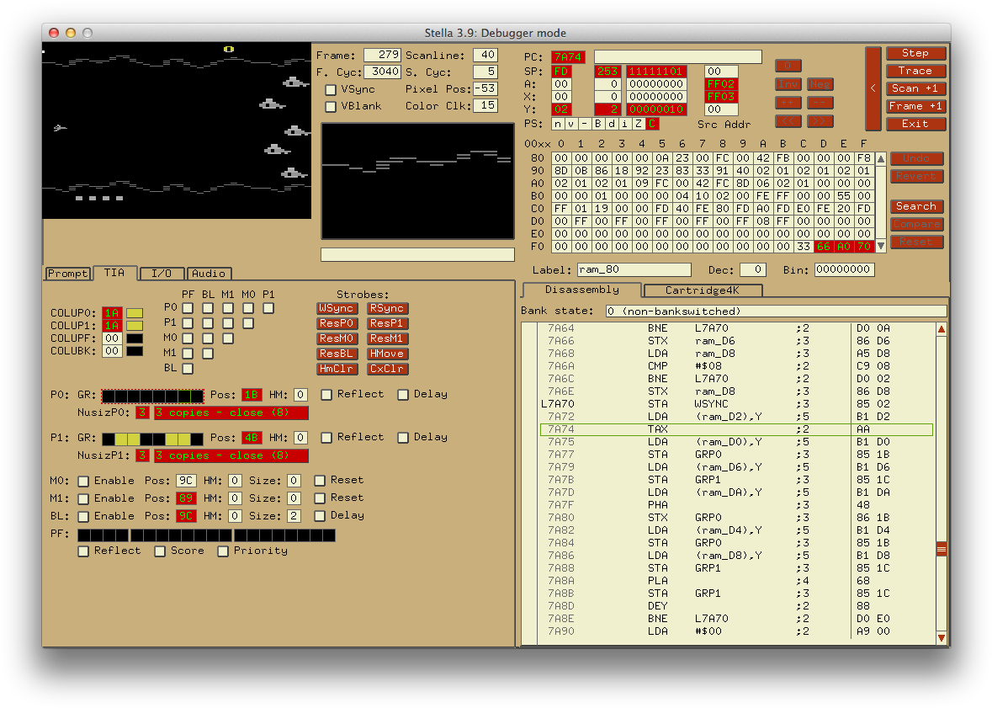The height and width of the screenshot is (708, 992).
Task: Advance one frame with Frame +1
Action: (915, 106)
